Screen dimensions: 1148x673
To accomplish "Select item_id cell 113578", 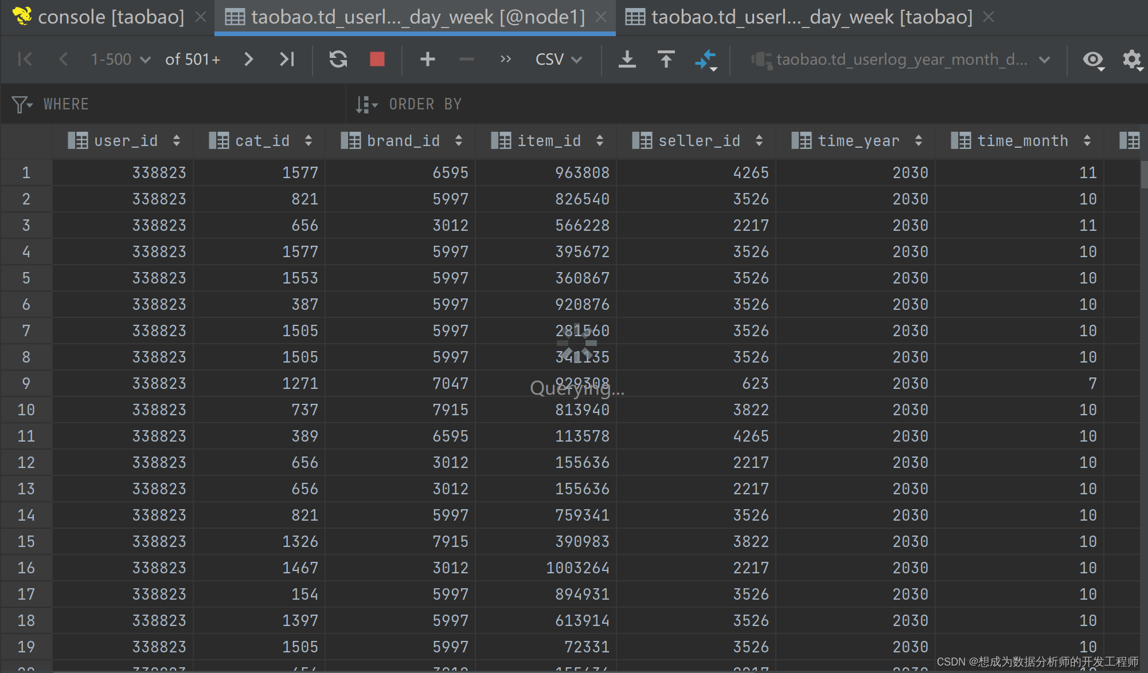I will [x=546, y=436].
